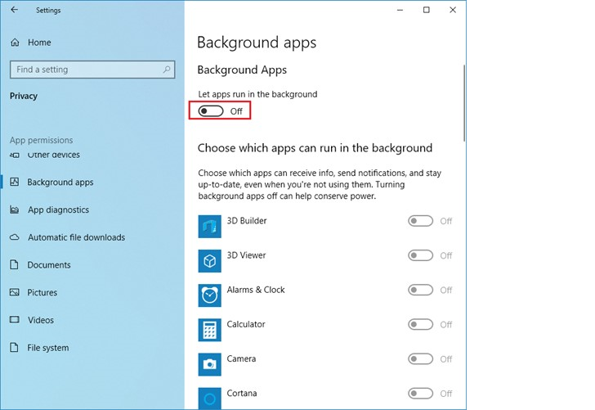595x410 pixels.
Task: Click the Camera app icon
Action: click(x=210, y=363)
